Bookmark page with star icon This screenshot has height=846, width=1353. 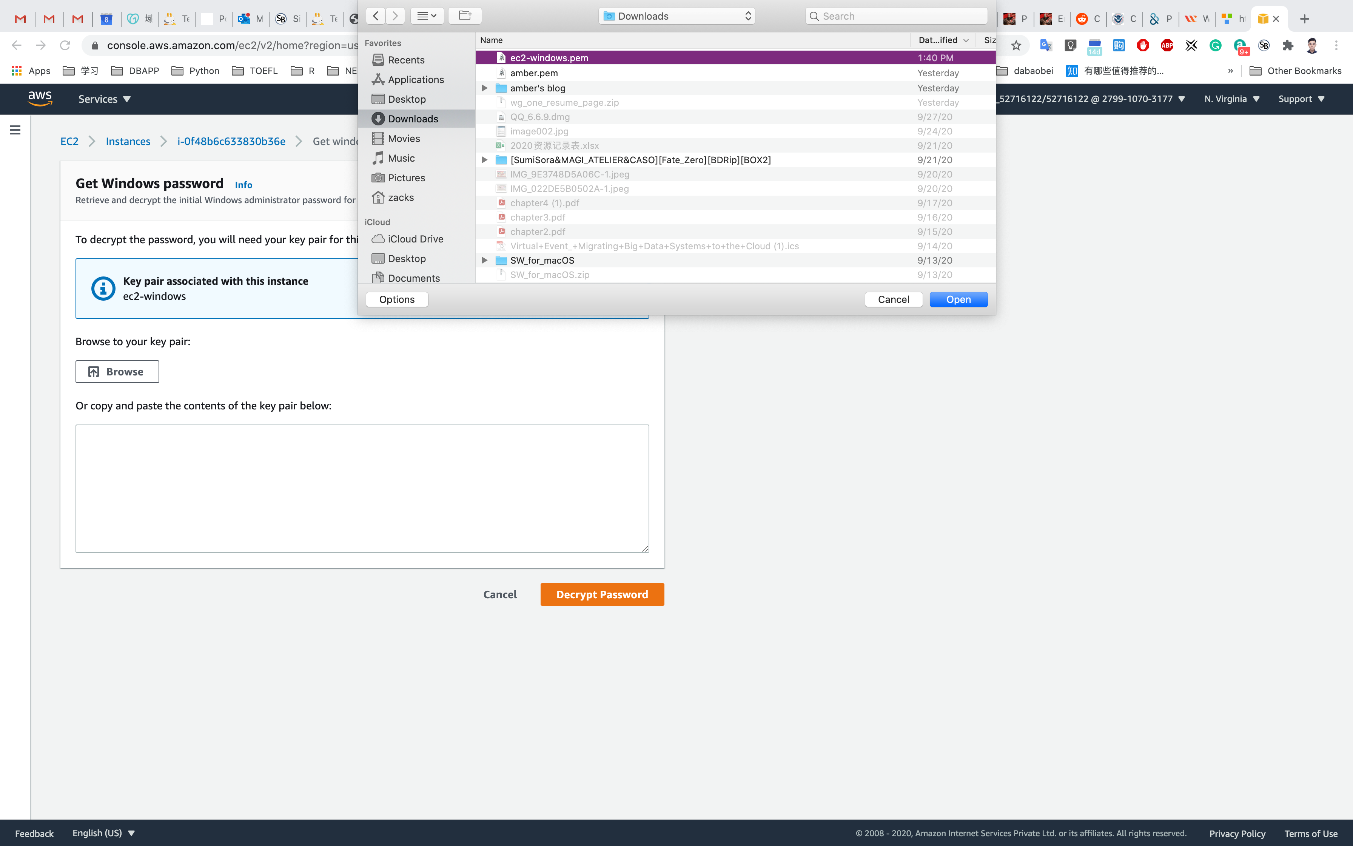point(1016,45)
